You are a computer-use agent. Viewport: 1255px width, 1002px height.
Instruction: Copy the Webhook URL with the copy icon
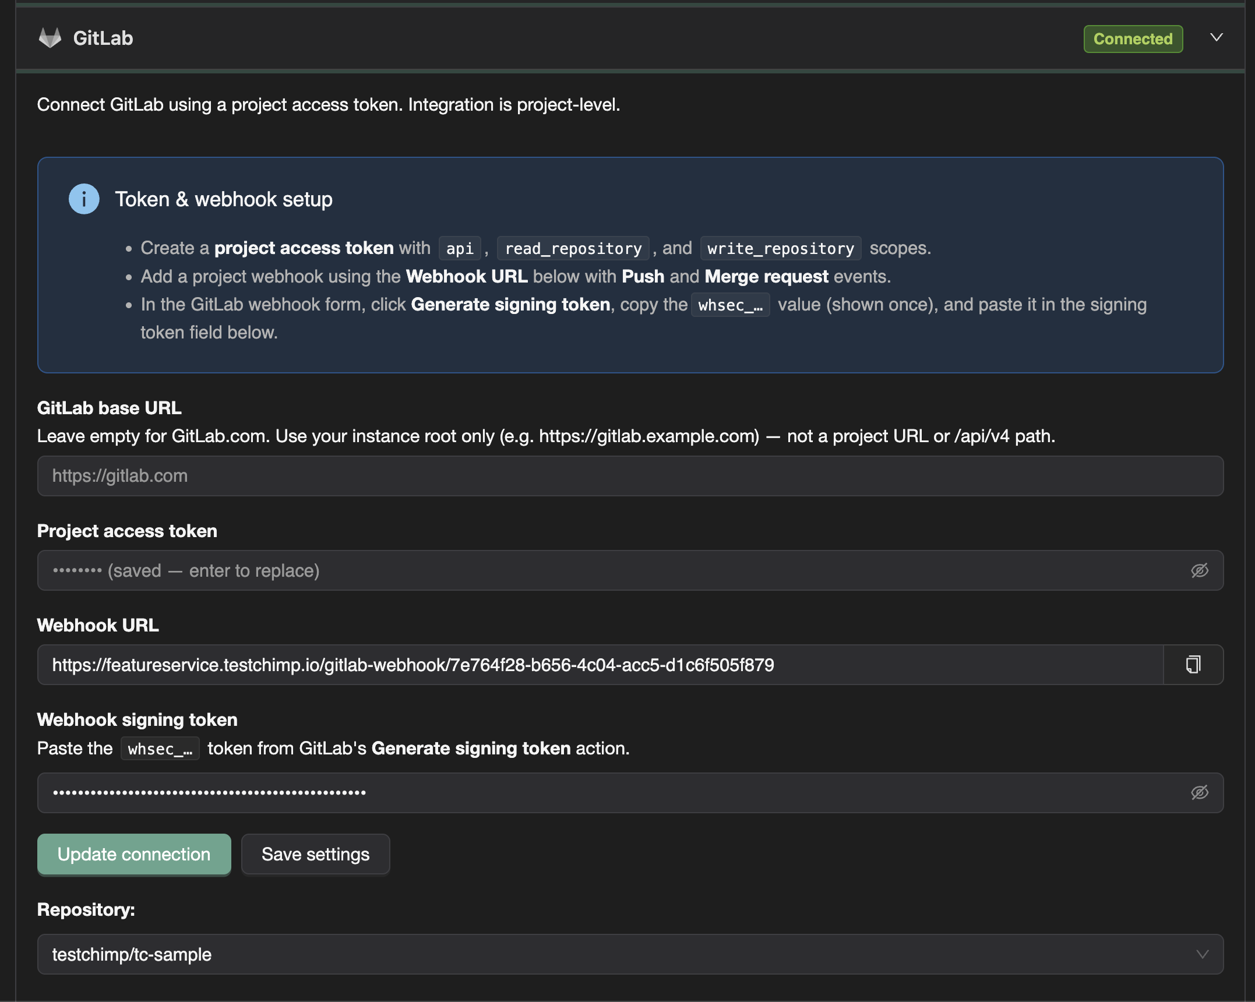coord(1193,665)
